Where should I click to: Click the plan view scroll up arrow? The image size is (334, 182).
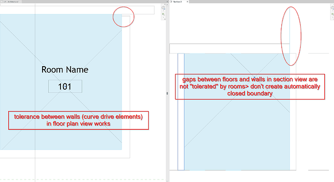tap(167, 5)
